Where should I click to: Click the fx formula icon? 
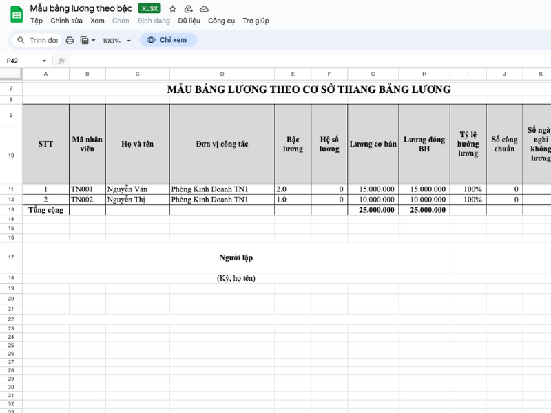60,61
